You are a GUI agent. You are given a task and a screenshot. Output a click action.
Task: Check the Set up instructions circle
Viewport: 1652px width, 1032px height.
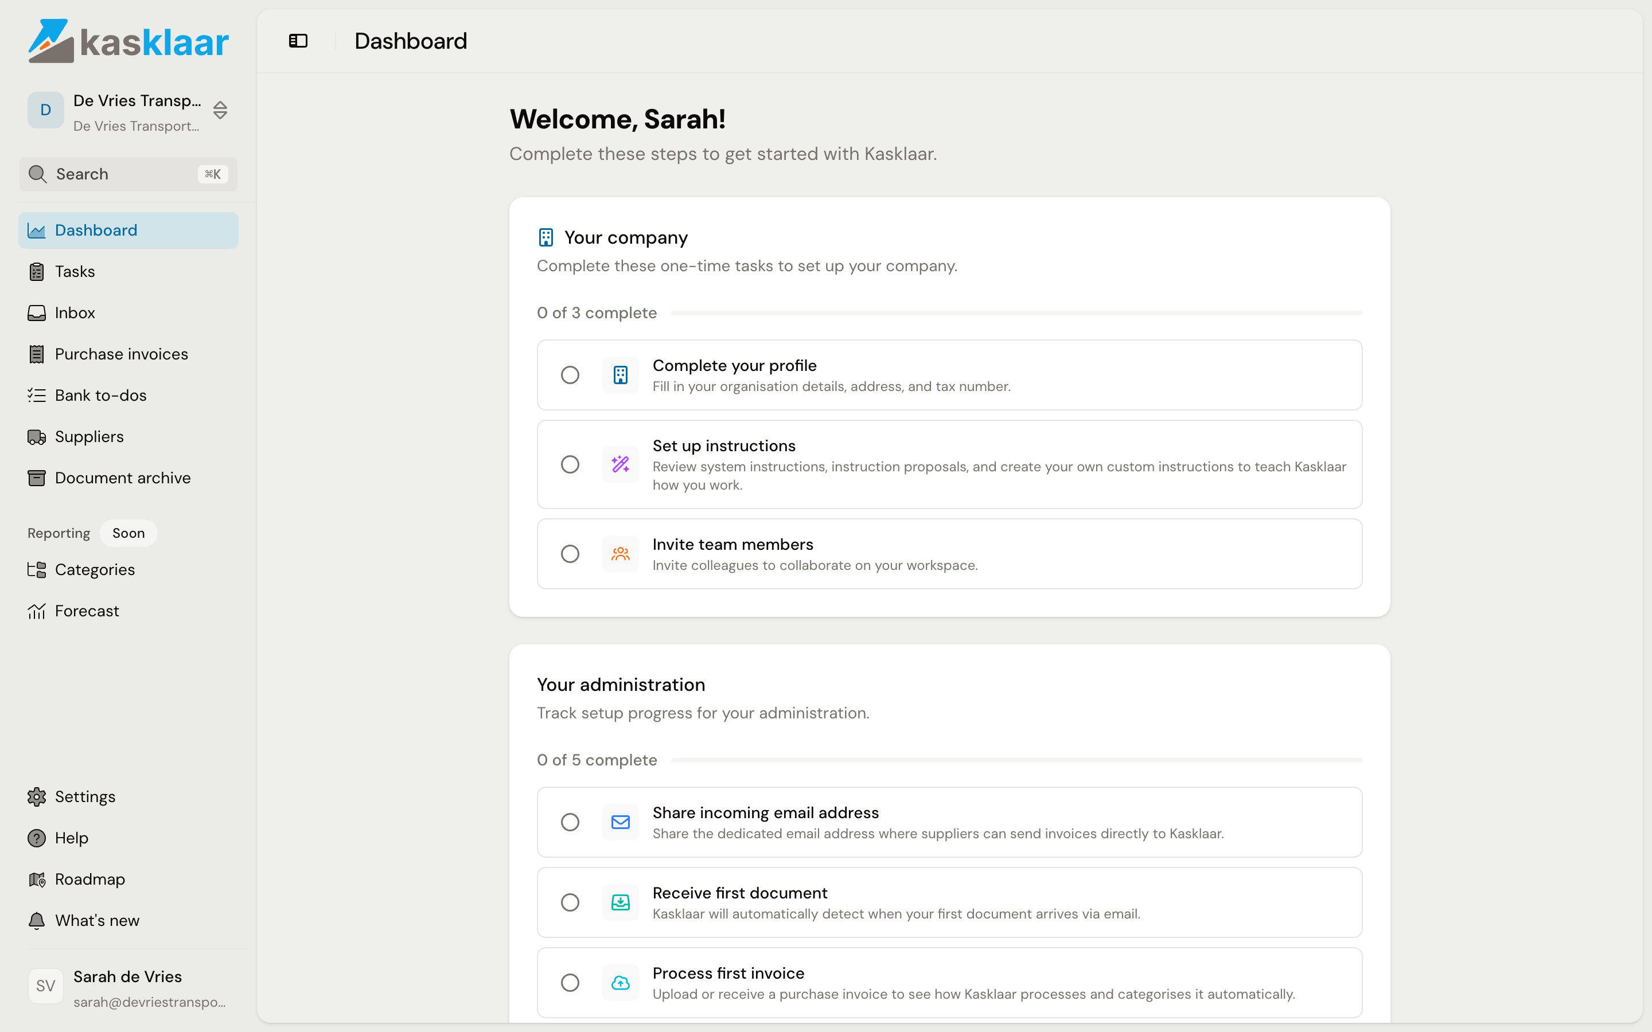coord(570,464)
